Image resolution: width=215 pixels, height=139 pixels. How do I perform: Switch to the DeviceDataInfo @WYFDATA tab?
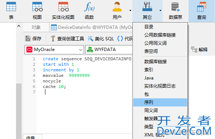(91, 27)
